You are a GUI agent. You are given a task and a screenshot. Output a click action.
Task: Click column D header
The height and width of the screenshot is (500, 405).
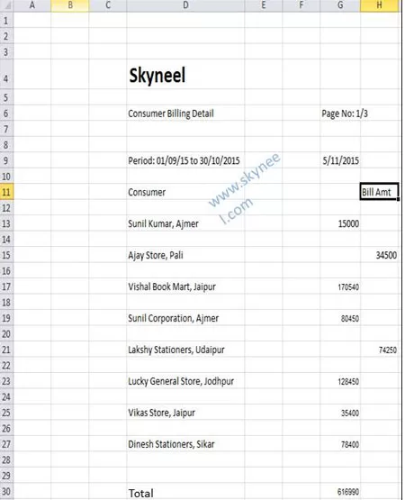185,5
